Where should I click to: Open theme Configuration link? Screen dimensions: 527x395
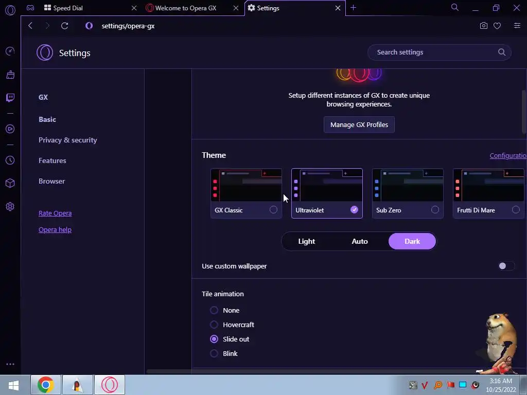(508, 155)
